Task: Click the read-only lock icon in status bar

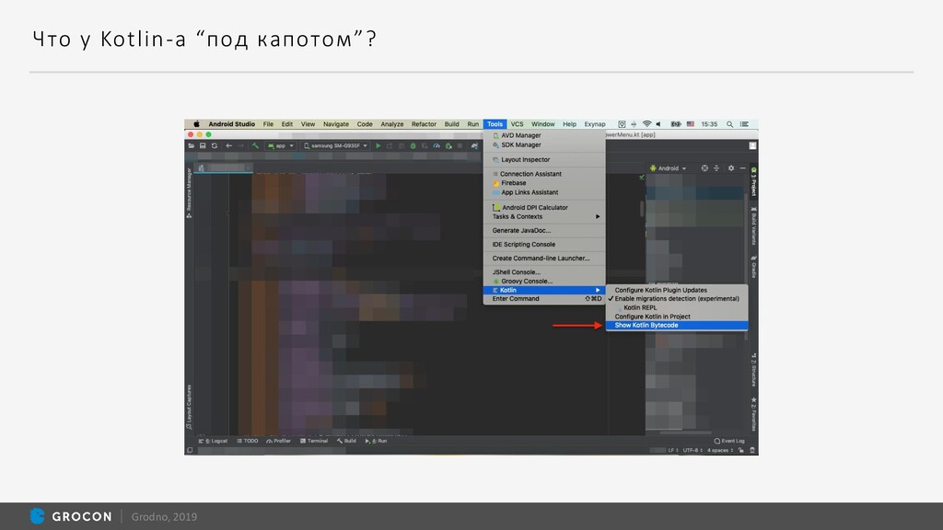Action: 741,450
